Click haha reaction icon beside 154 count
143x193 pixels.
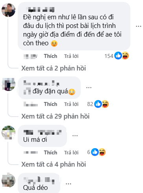[x=125, y=56]
